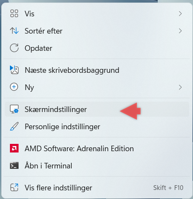
Task: Expand the Vis submenu chevron
Action: 180,14
